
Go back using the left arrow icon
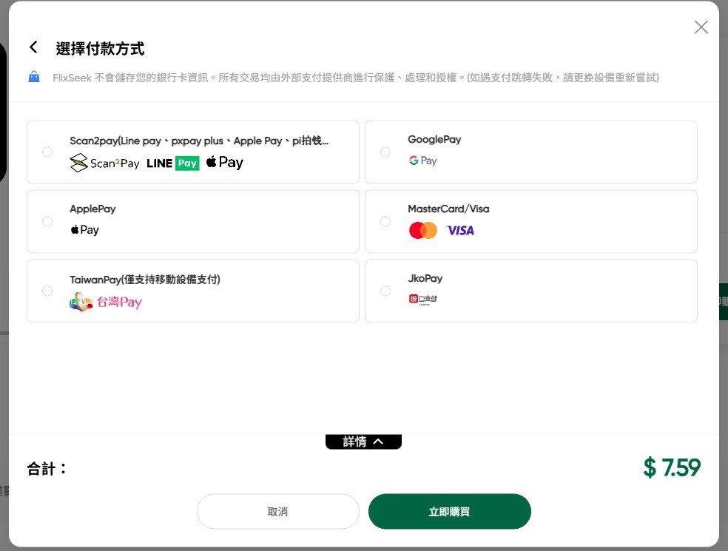pos(33,47)
